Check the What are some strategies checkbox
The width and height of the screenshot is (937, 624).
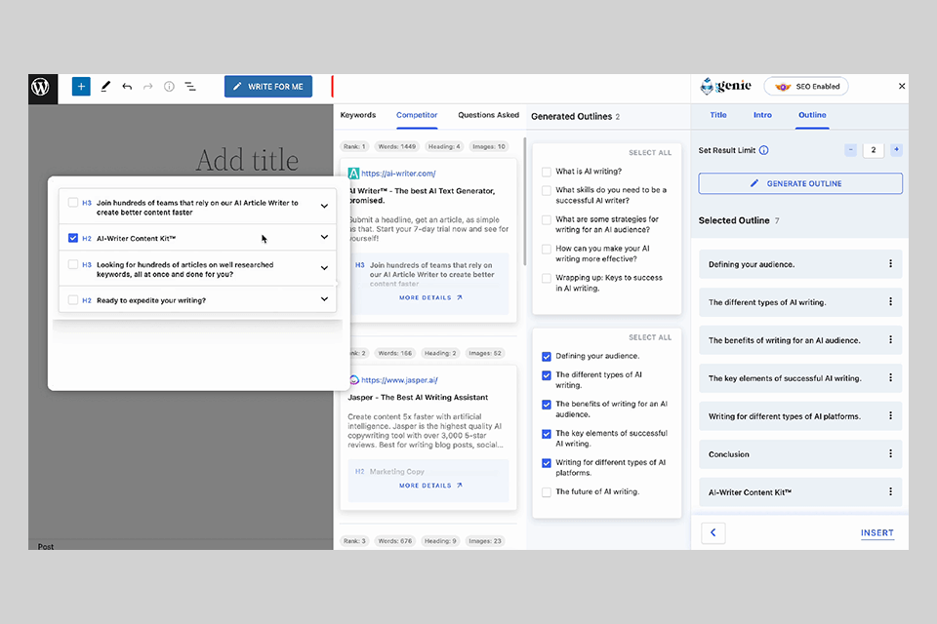point(547,219)
